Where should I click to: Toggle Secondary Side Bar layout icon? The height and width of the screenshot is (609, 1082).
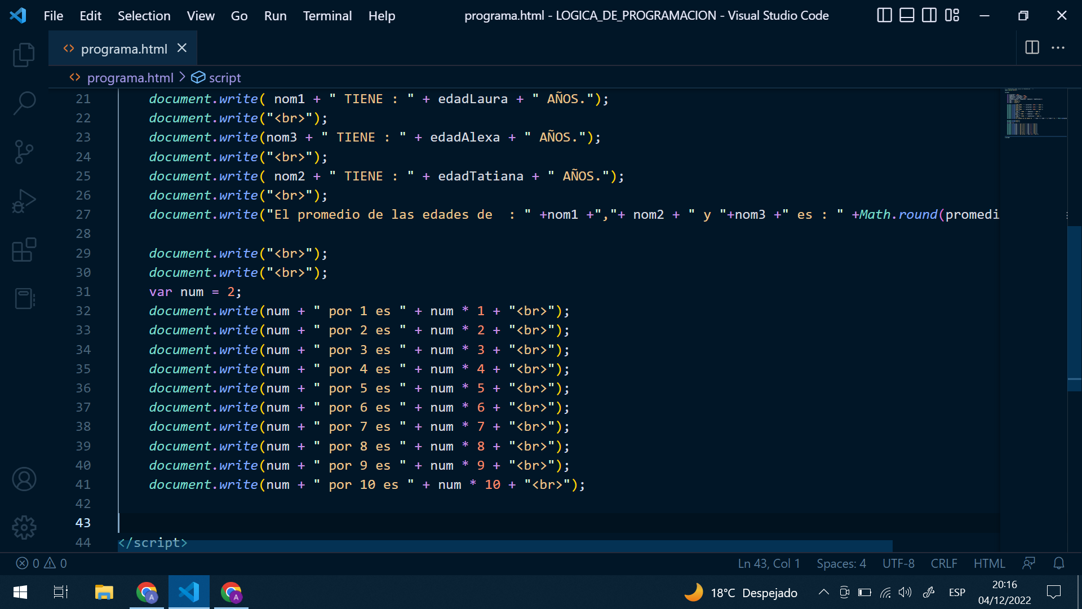[x=929, y=15]
